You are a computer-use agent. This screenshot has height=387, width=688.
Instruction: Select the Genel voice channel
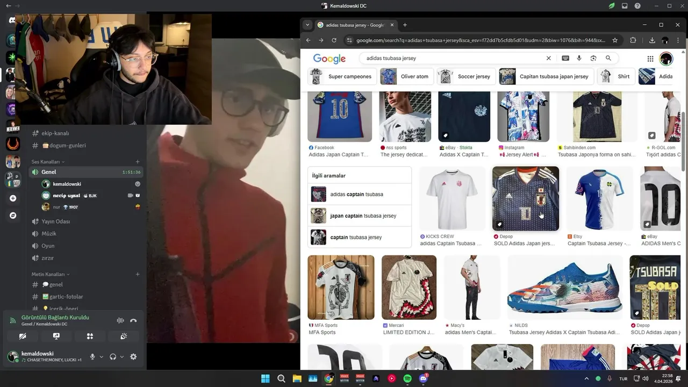(86, 172)
